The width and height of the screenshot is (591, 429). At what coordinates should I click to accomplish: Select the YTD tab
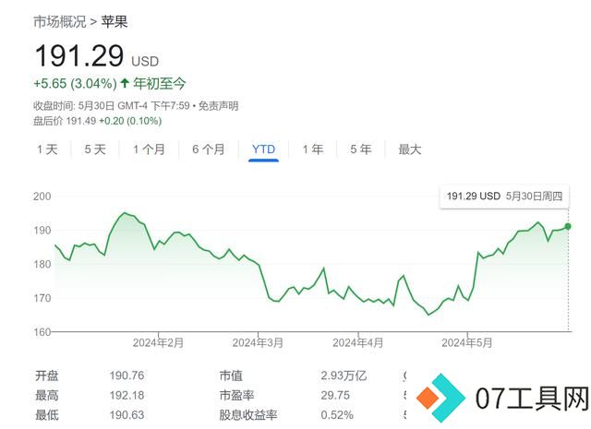[x=263, y=149]
